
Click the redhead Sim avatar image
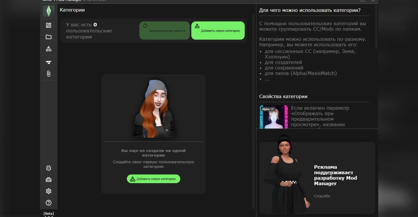coord(154,109)
